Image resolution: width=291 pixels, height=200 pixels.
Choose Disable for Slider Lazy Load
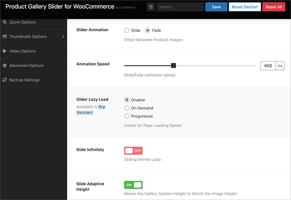pyautogui.click(x=127, y=100)
